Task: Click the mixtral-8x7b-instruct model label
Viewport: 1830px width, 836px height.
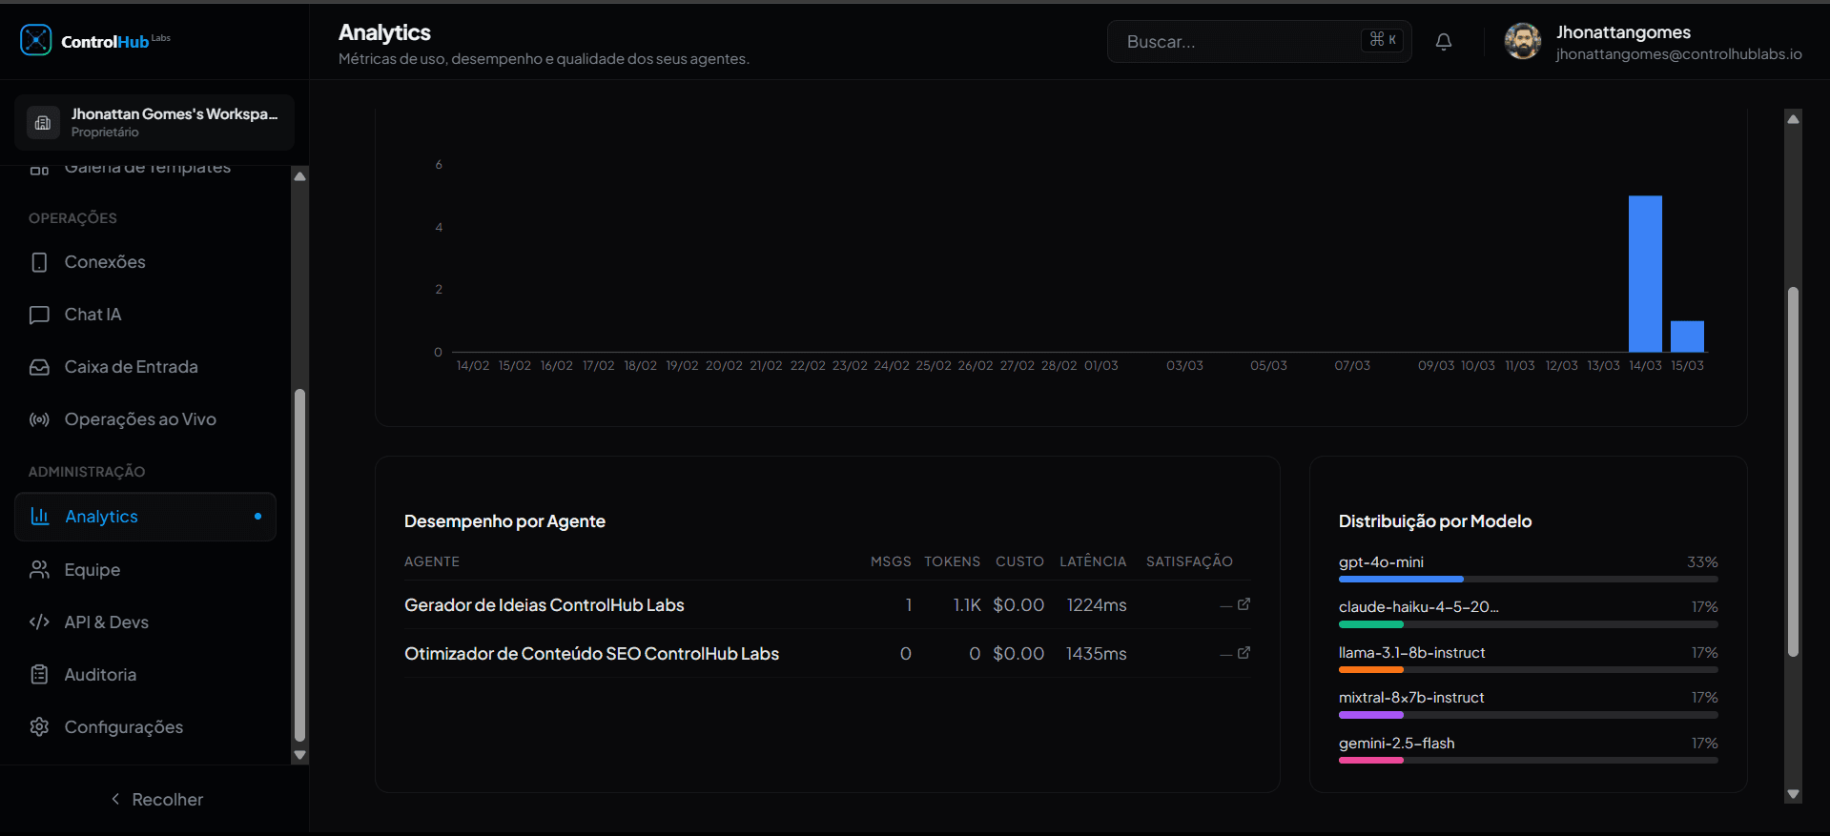Action: coord(1411,697)
